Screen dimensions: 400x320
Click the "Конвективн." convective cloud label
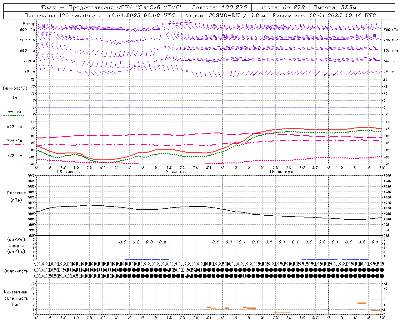(x=16, y=292)
